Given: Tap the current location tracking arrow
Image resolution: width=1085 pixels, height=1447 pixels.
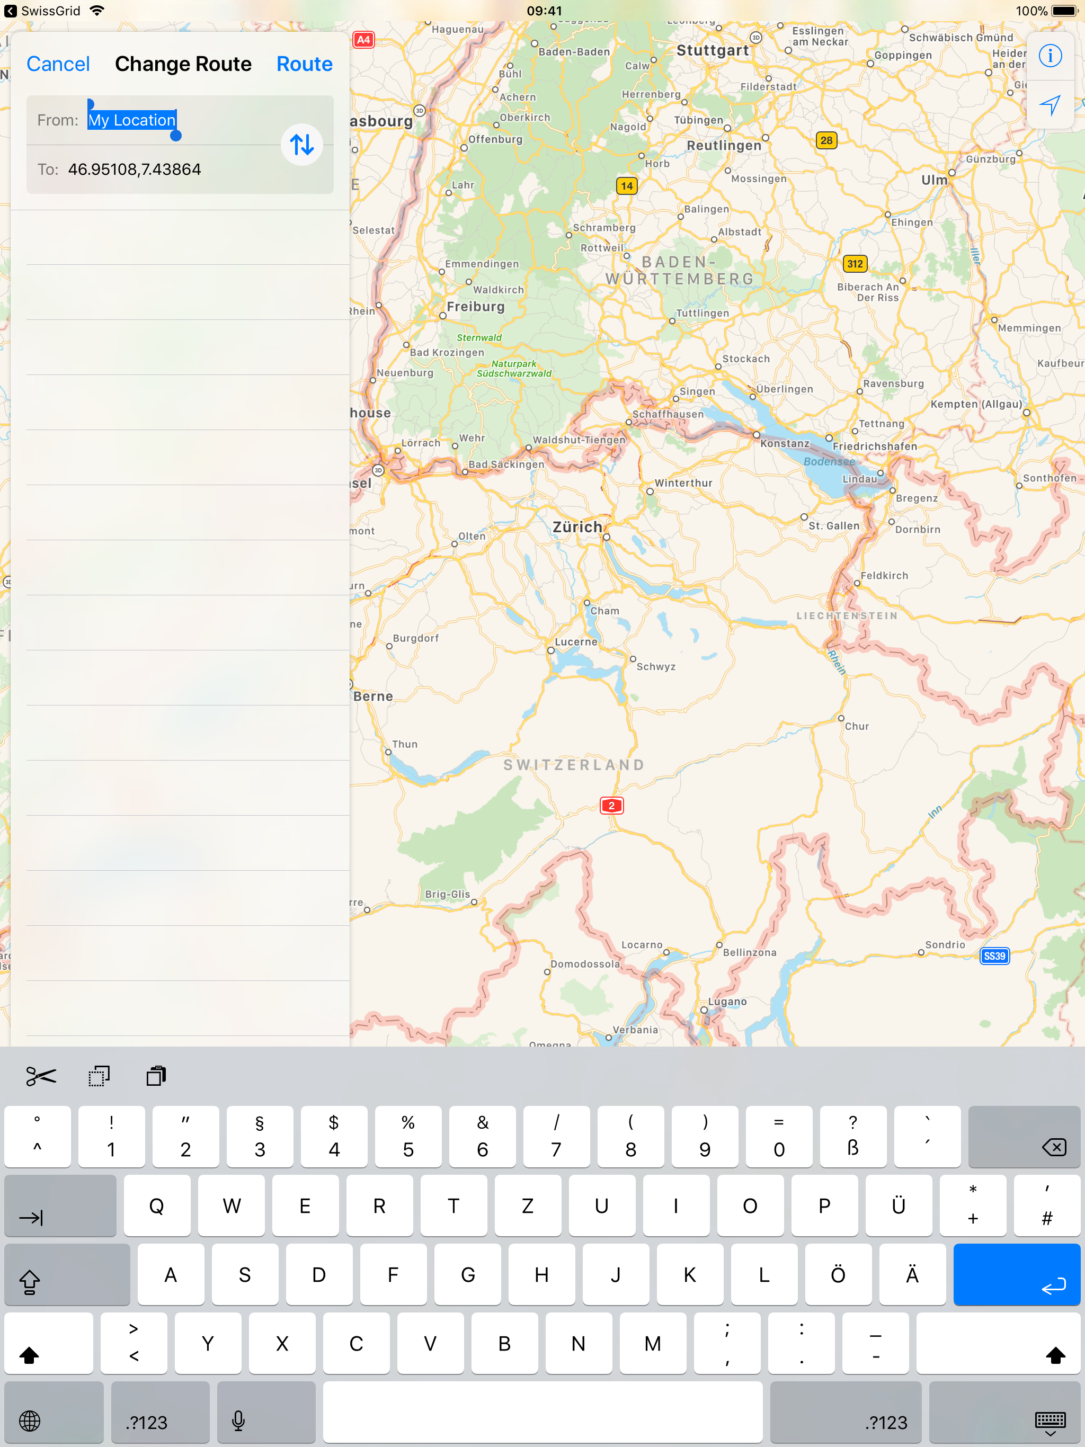Looking at the screenshot, I should click(1050, 105).
